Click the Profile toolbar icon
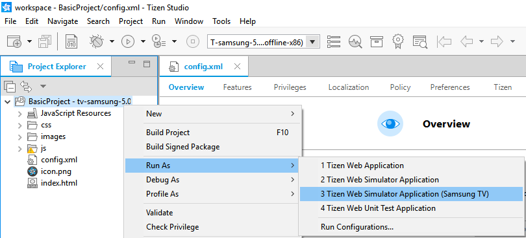Viewport: 526px width, 238px height. (x=158, y=41)
